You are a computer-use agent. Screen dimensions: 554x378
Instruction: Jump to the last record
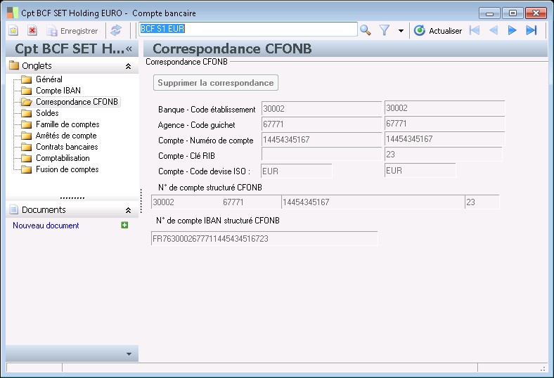[x=531, y=30]
